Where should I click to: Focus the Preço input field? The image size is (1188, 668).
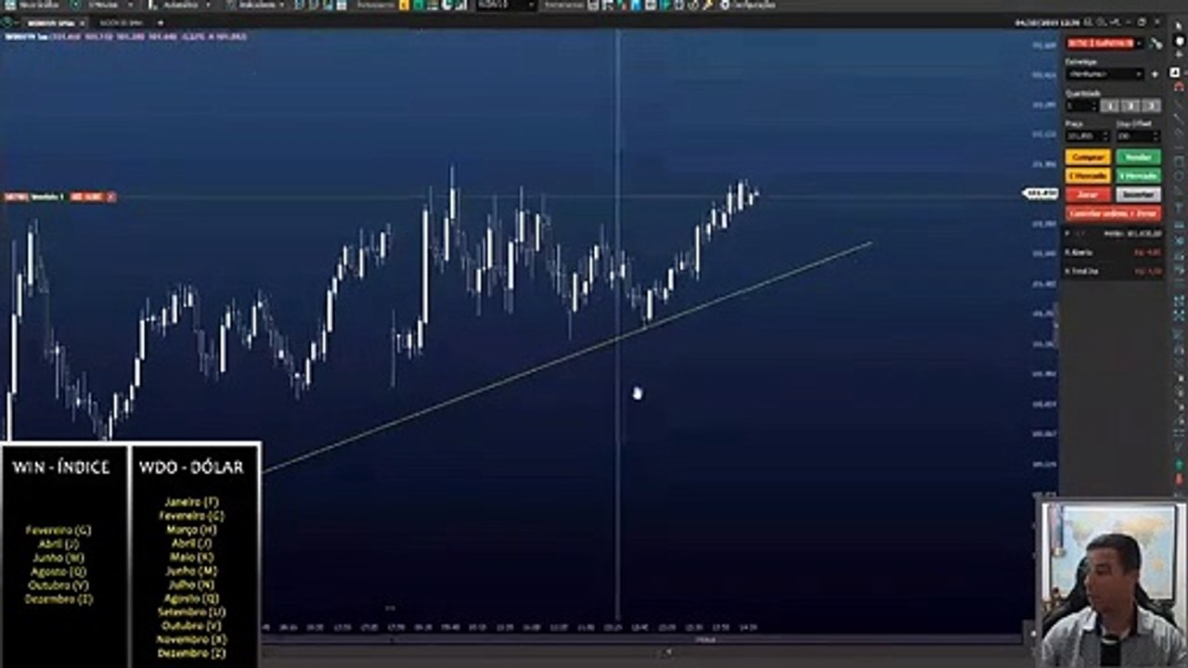click(x=1087, y=136)
